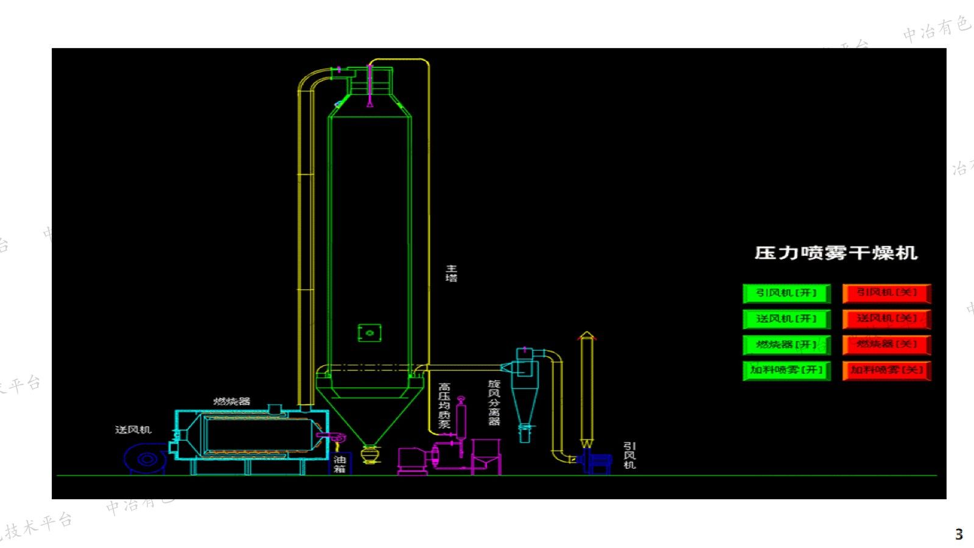Click the induced draft fan graphic
974x548 pixels.
[595, 461]
